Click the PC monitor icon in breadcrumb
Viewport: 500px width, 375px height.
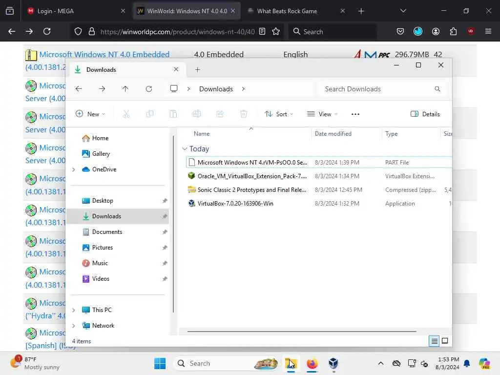(x=173, y=89)
